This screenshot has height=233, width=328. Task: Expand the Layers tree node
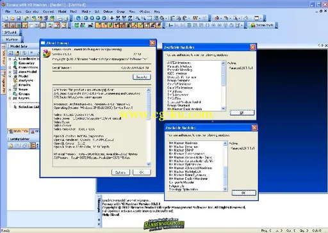click(10, 98)
